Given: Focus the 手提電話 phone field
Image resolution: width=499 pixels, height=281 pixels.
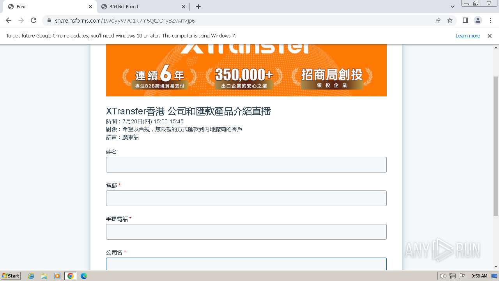Looking at the screenshot, I should tap(246, 232).
